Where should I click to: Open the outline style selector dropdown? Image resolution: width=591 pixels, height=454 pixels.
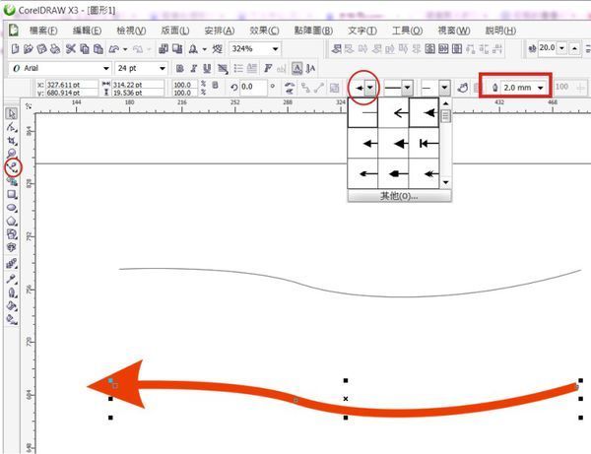coord(407,88)
